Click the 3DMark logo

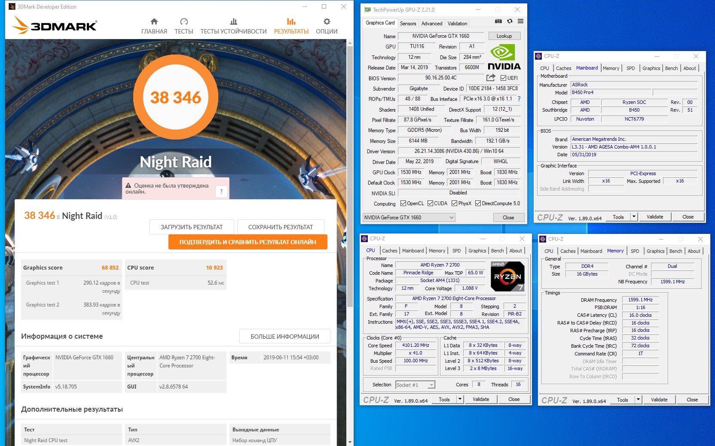55,25
